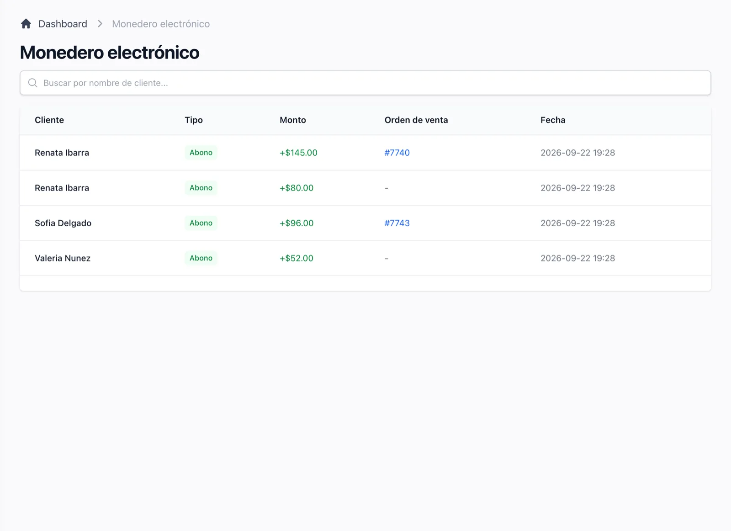Open sales order #7743 link
The image size is (731, 531).
pos(397,223)
